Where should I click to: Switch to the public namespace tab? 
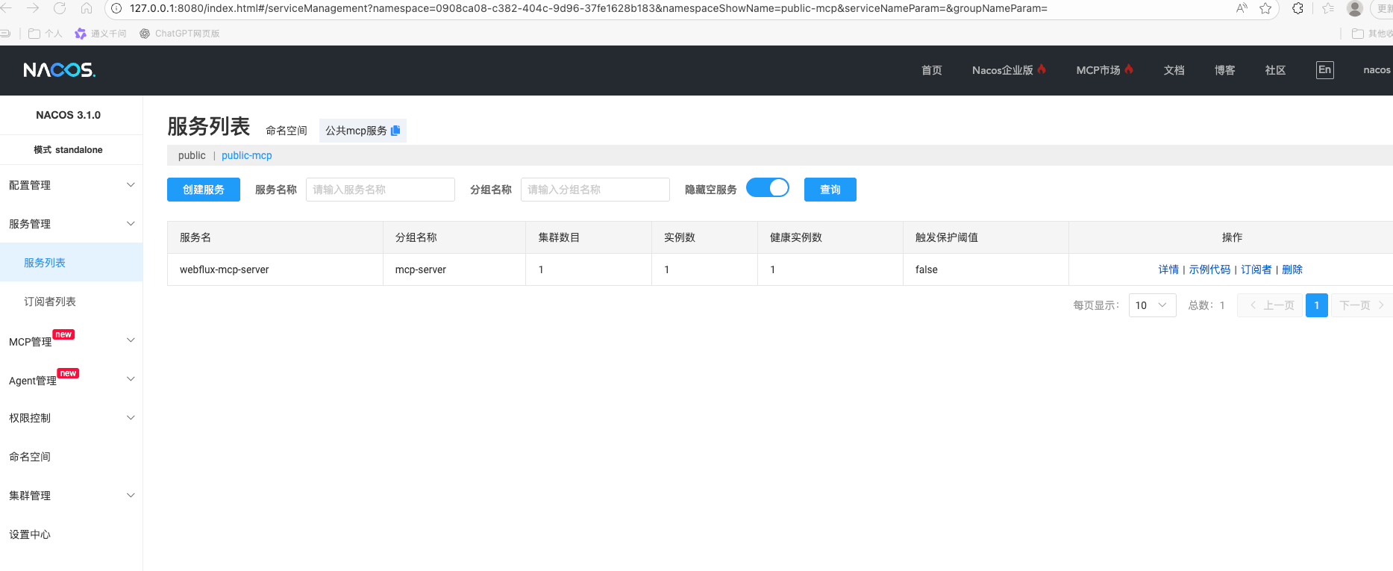(192, 155)
